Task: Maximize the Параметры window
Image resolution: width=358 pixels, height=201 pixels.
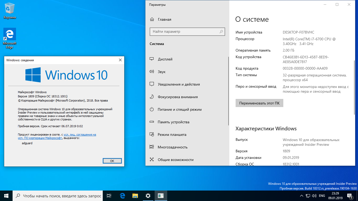Action: click(x=337, y=4)
